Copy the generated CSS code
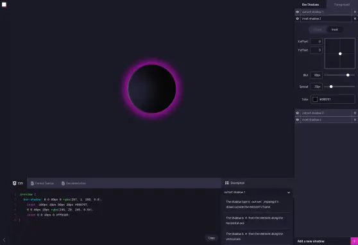358x245 pixels. pyautogui.click(x=212, y=238)
